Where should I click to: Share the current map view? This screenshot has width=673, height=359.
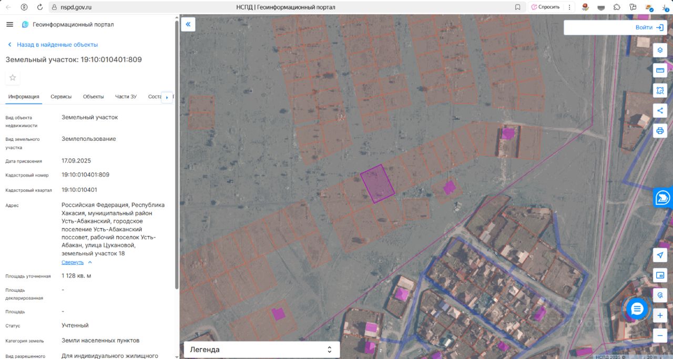pos(660,110)
